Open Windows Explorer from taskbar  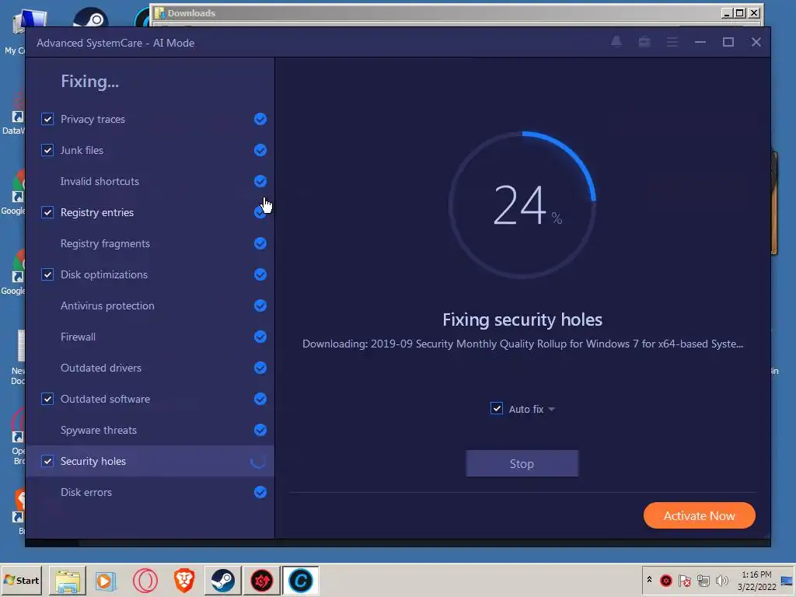click(x=68, y=580)
